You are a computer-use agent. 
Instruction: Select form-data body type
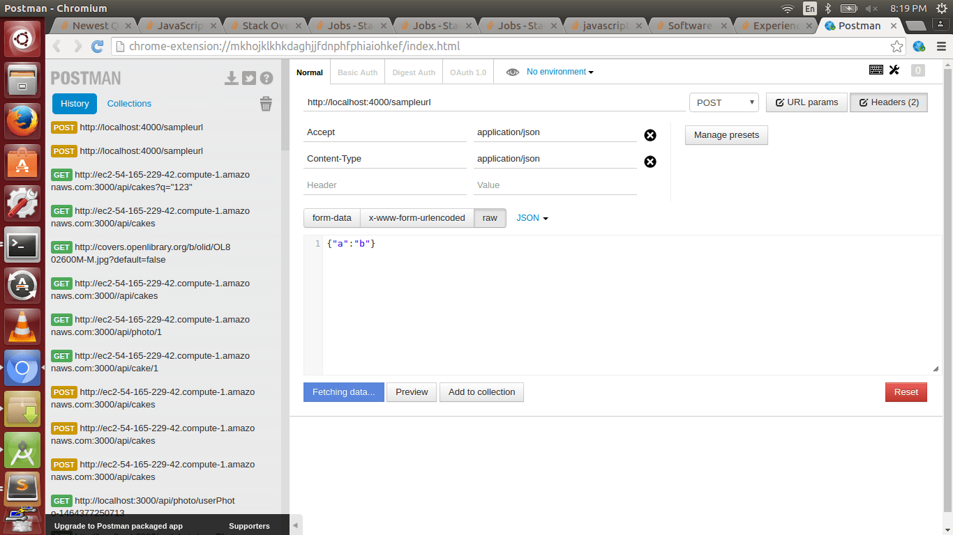332,218
